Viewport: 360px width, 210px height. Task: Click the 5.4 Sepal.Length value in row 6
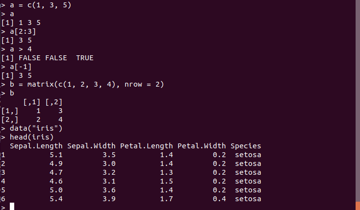click(56, 199)
